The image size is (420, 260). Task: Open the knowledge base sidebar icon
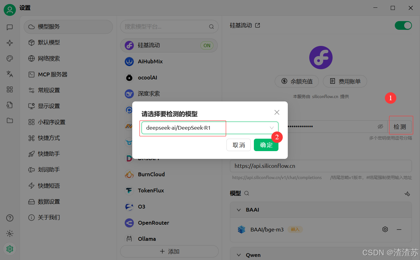[x=10, y=105]
